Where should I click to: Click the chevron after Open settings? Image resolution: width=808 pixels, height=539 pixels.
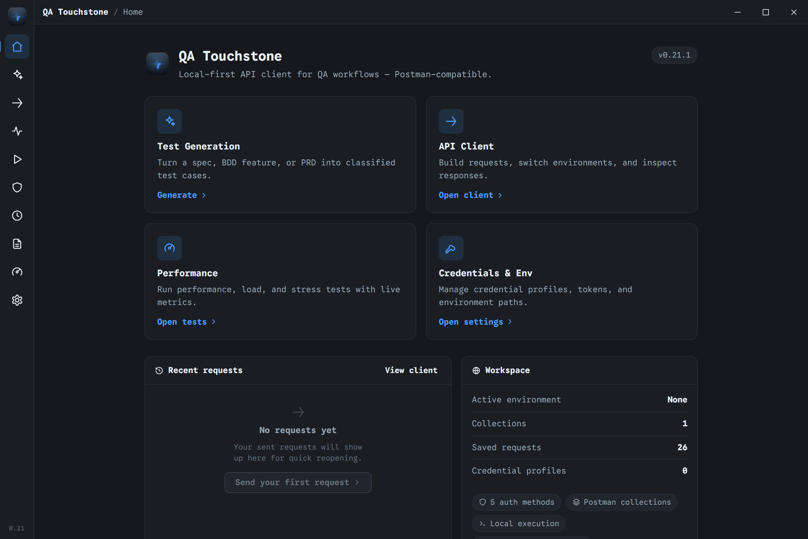(x=510, y=322)
